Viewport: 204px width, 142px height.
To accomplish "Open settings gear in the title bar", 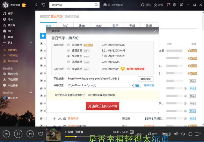I will point(175,5).
